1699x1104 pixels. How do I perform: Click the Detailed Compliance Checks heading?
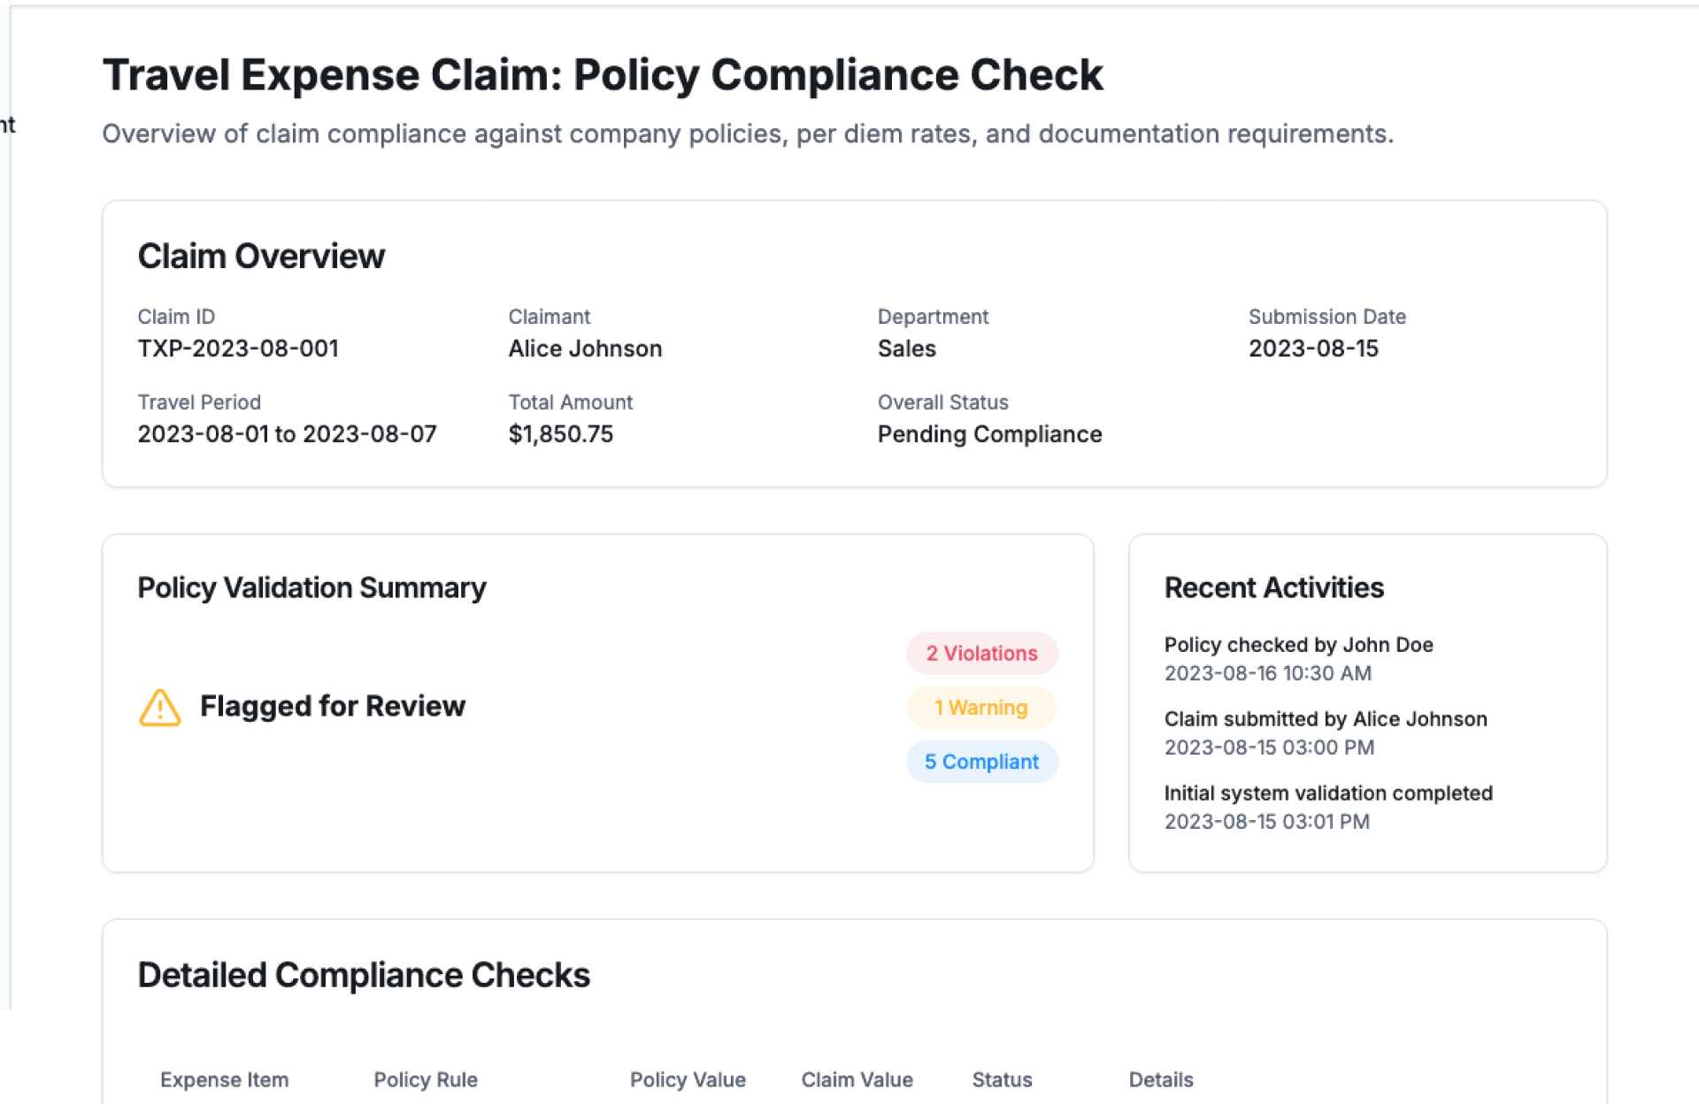(364, 975)
